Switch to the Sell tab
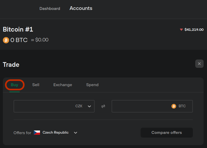The image size is (207, 148). 36,85
